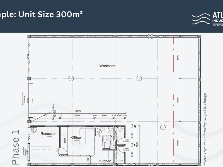Click the Kitchen room label
Viewport: 223px width, 167px height.
click(105, 161)
